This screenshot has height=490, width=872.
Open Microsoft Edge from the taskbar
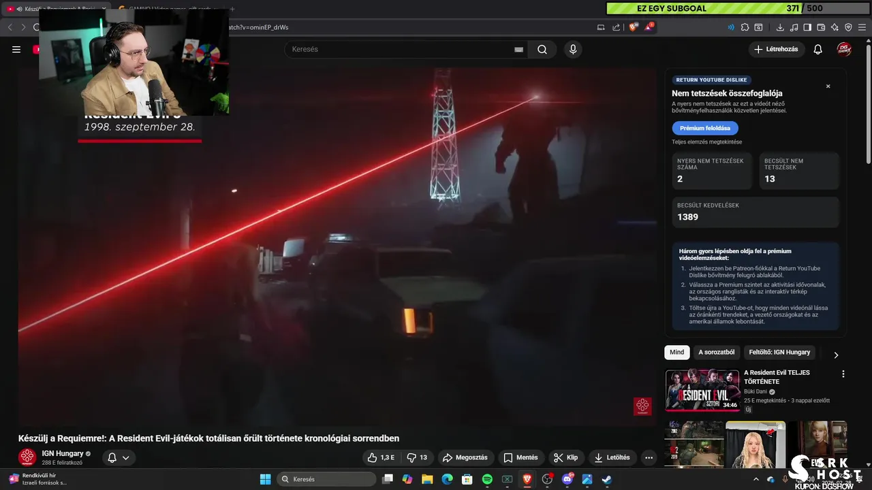pos(447,479)
